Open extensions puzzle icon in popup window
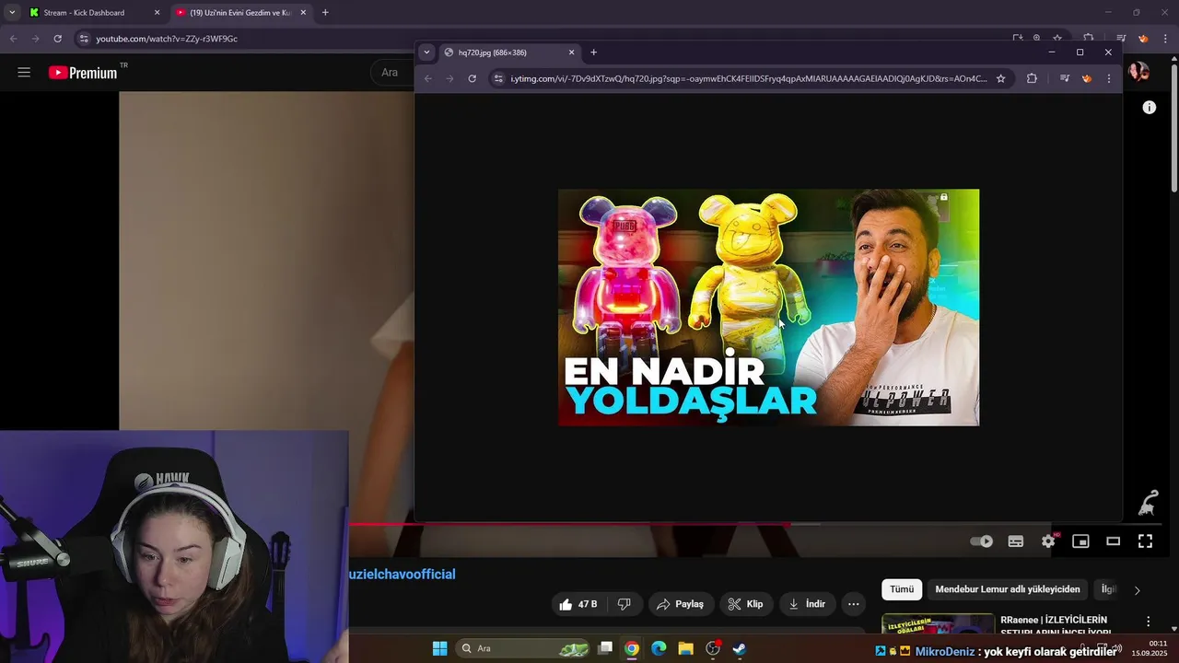 click(x=1032, y=78)
